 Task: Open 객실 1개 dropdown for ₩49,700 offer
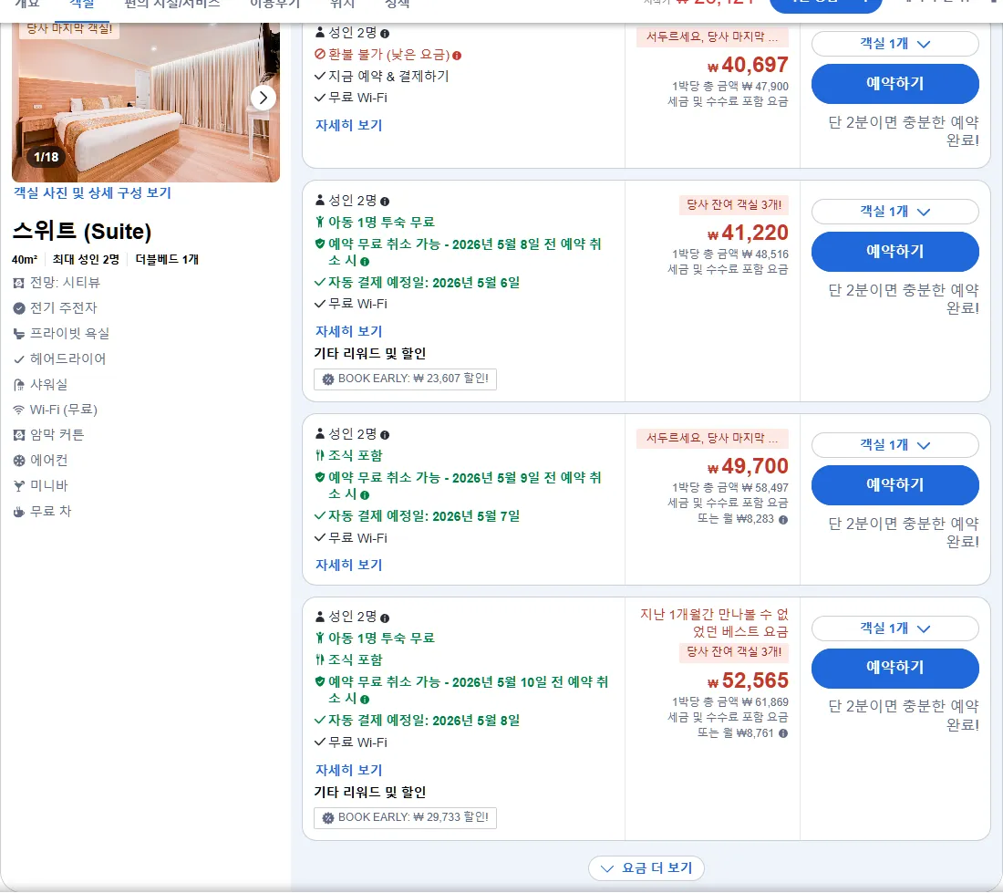(x=894, y=444)
